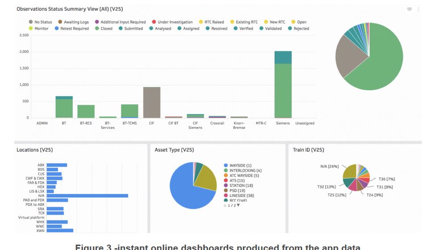Toggle the Under Investigation legend item
This screenshot has height=250, width=441.
click(x=172, y=22)
